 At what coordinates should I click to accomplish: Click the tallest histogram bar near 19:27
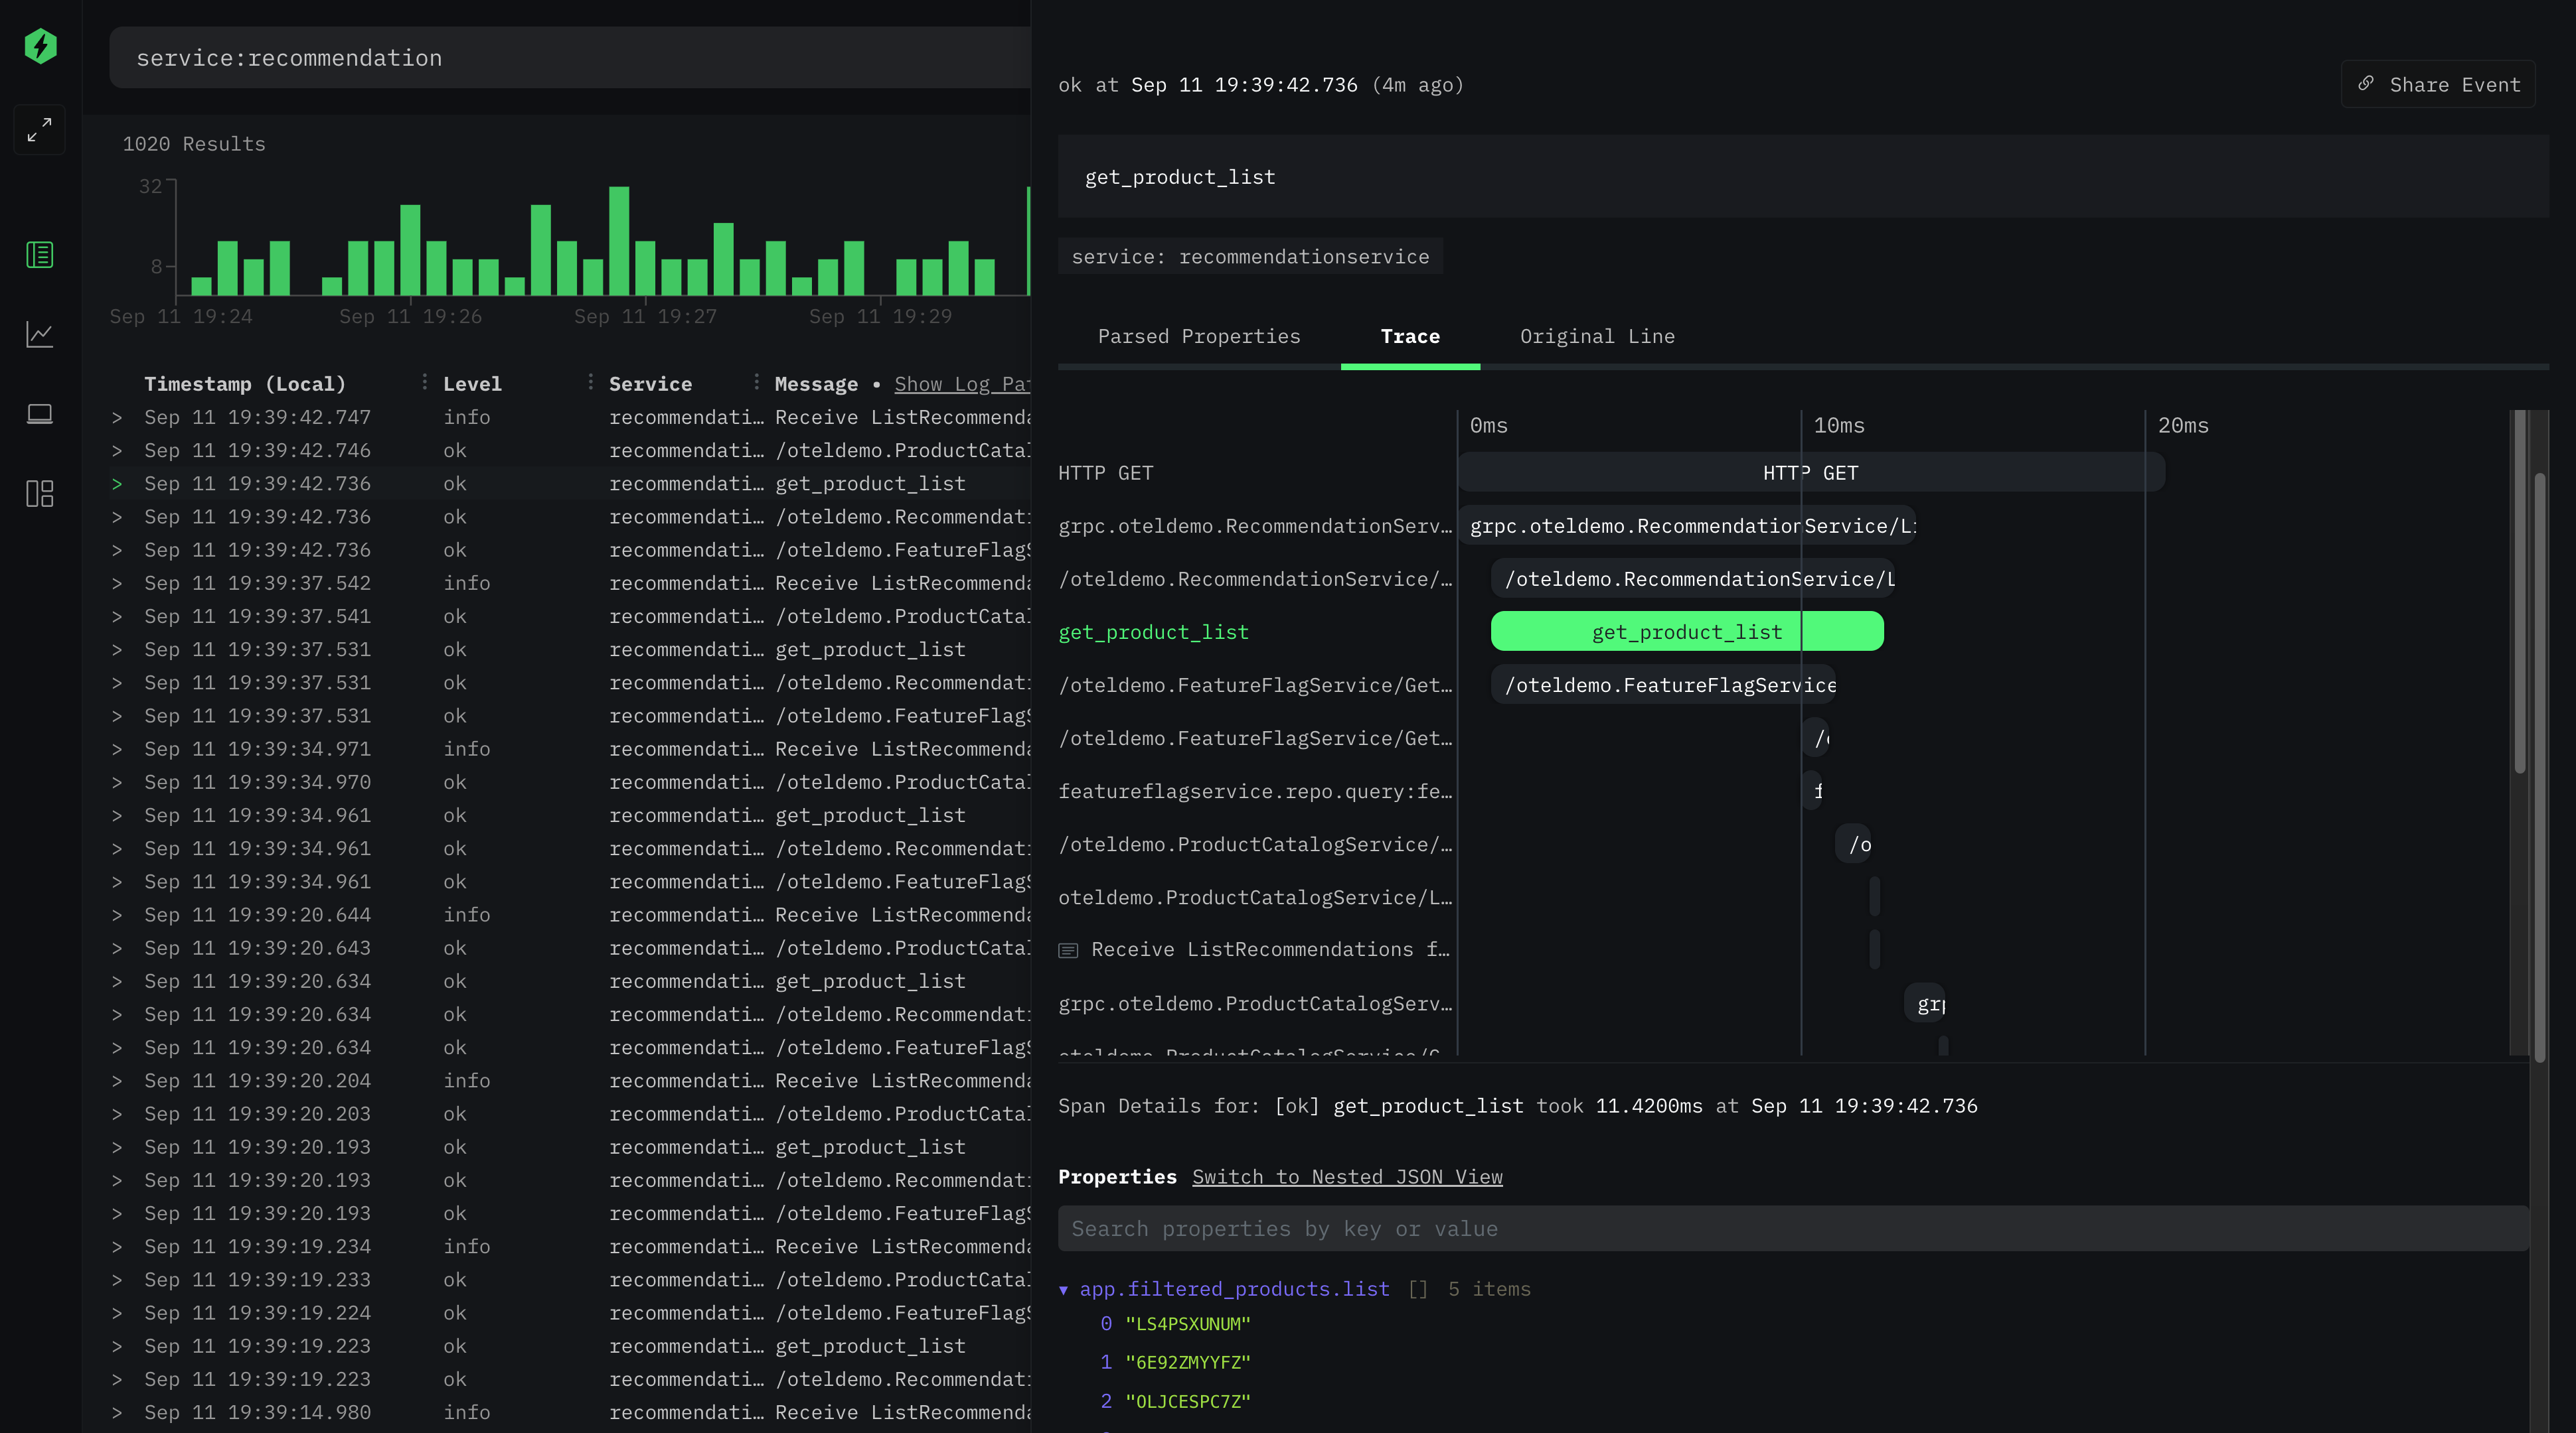[x=619, y=241]
